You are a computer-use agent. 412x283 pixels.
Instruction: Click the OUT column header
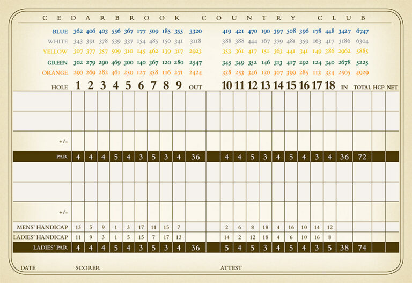[195, 86]
